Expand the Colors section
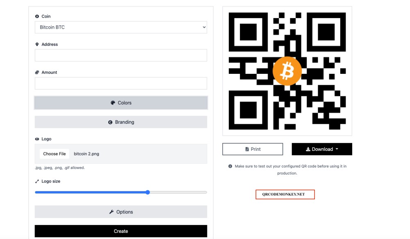 point(121,103)
